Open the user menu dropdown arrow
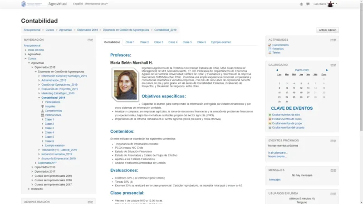The image size is (363, 204). [336, 4]
